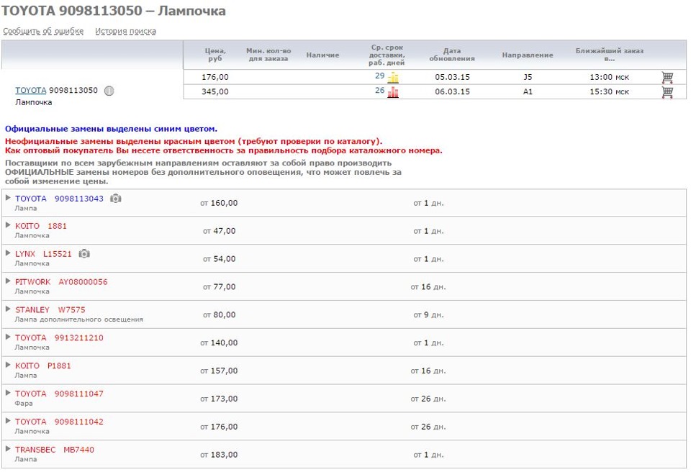Click the 29 delivery days link
Image resolution: width=691 pixels, height=472 pixels.
point(380,75)
